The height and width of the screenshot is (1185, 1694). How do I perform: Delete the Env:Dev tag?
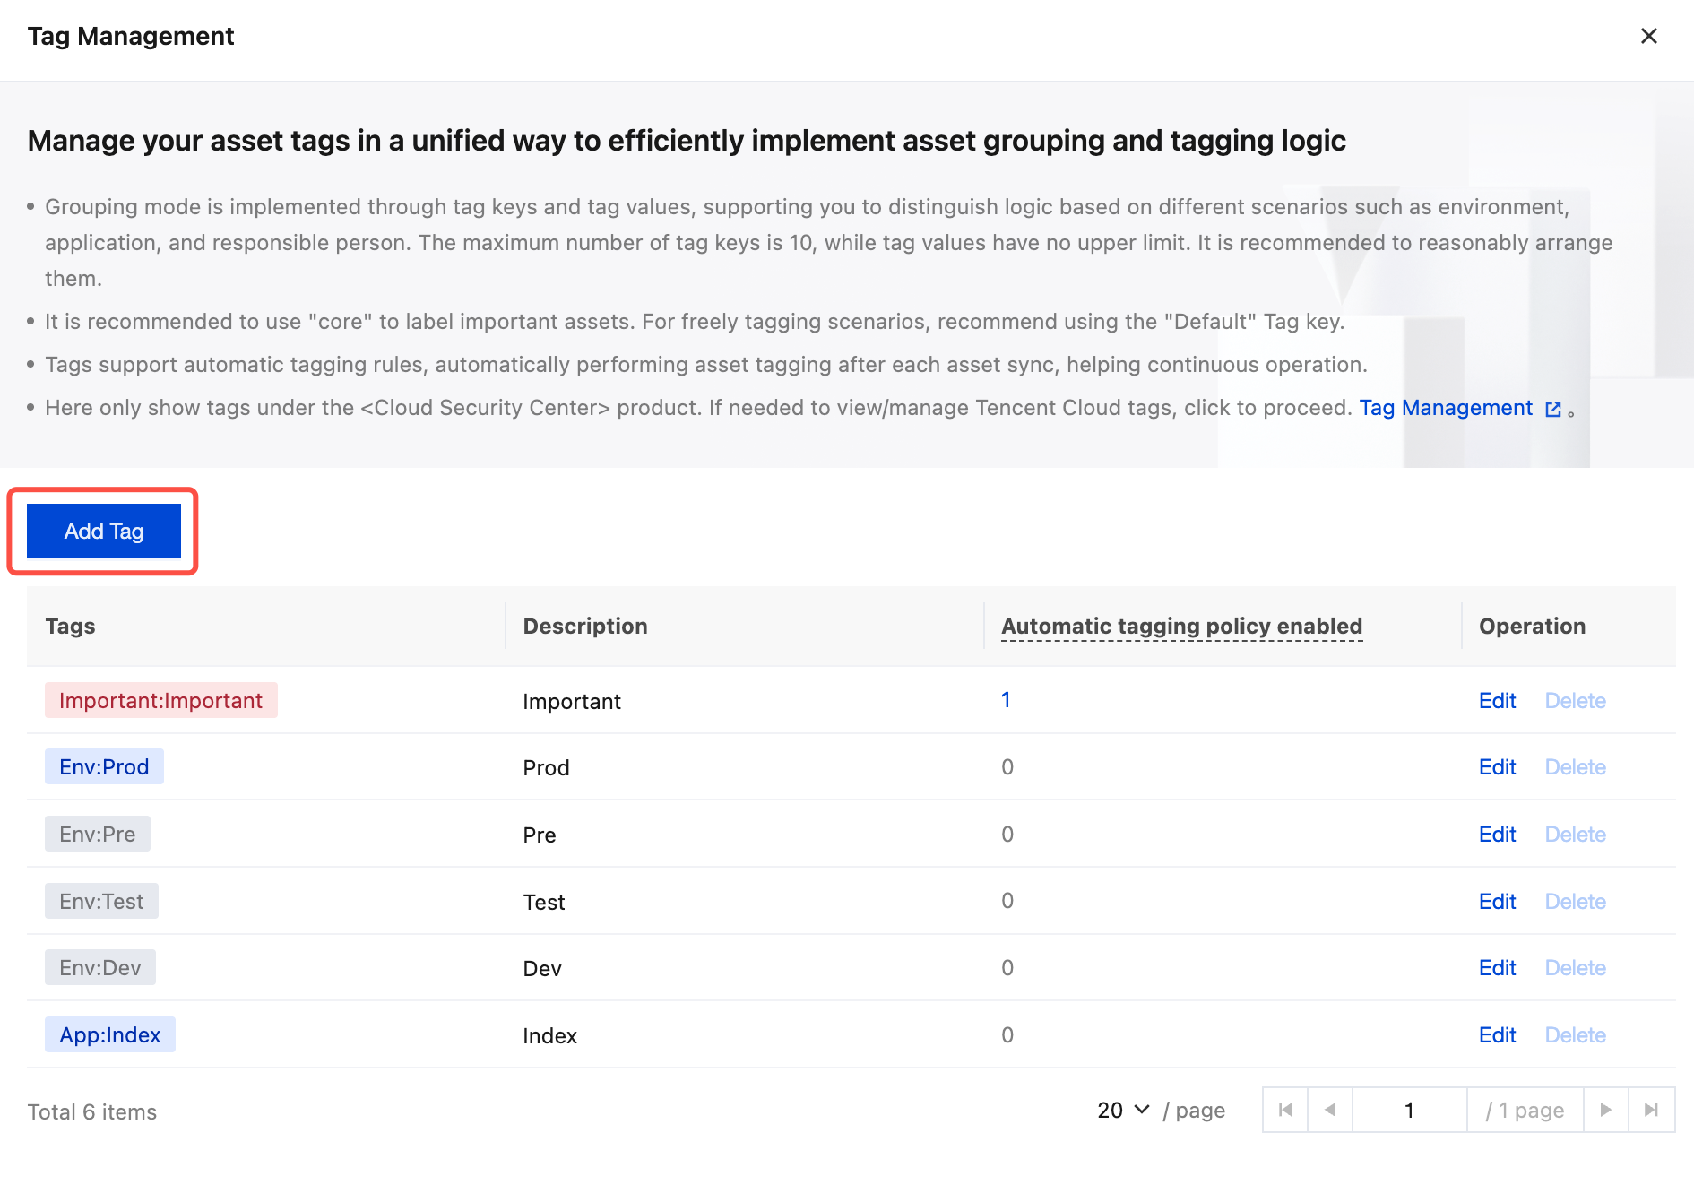pos(1575,968)
